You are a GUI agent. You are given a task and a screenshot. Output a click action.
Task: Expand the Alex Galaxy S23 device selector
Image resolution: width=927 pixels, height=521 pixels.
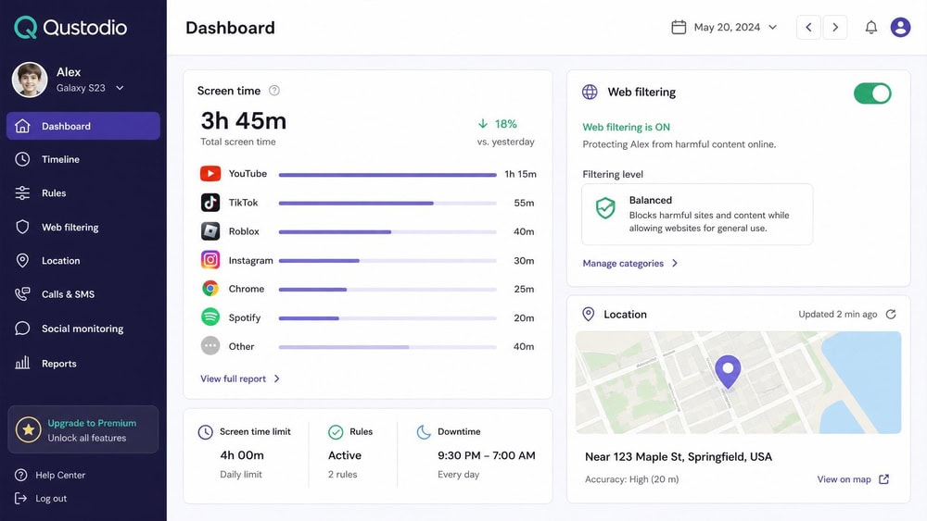pos(120,88)
